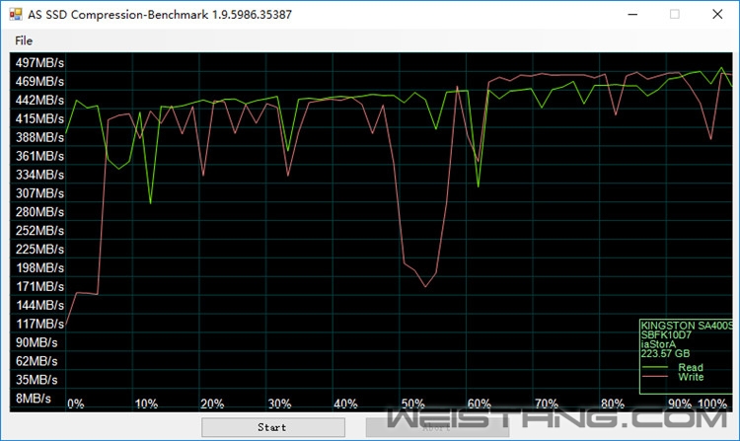Click the 252MB/s label on vertical axis

point(39,231)
